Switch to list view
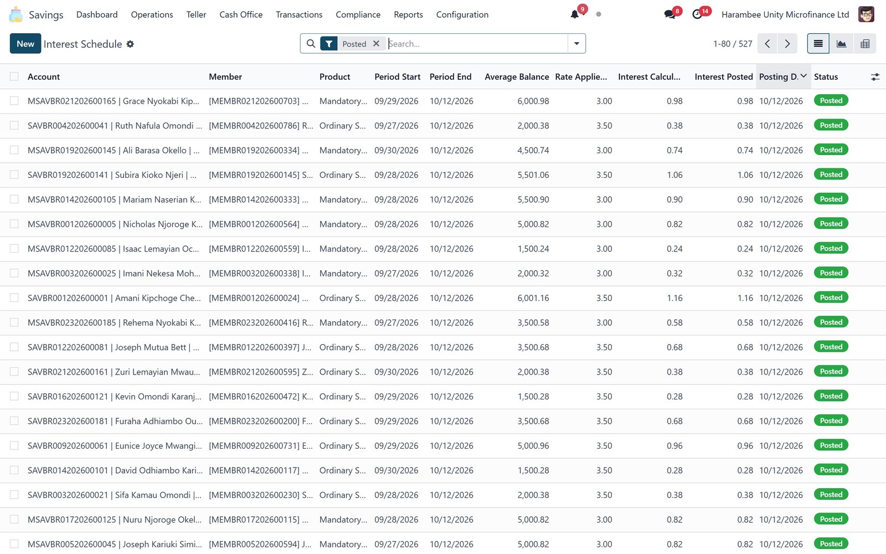 tap(818, 44)
